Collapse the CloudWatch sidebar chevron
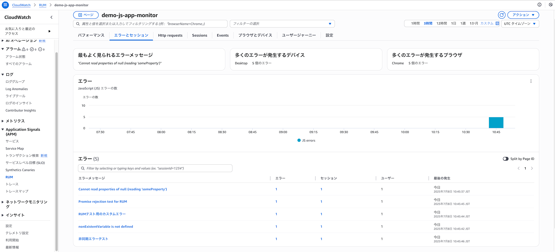The height and width of the screenshot is (252, 555). (51, 17)
